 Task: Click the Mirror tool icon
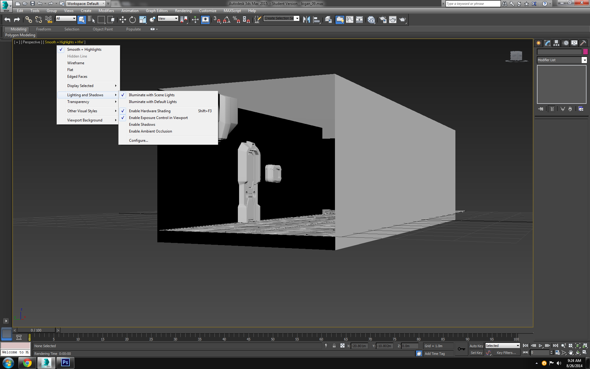306,20
